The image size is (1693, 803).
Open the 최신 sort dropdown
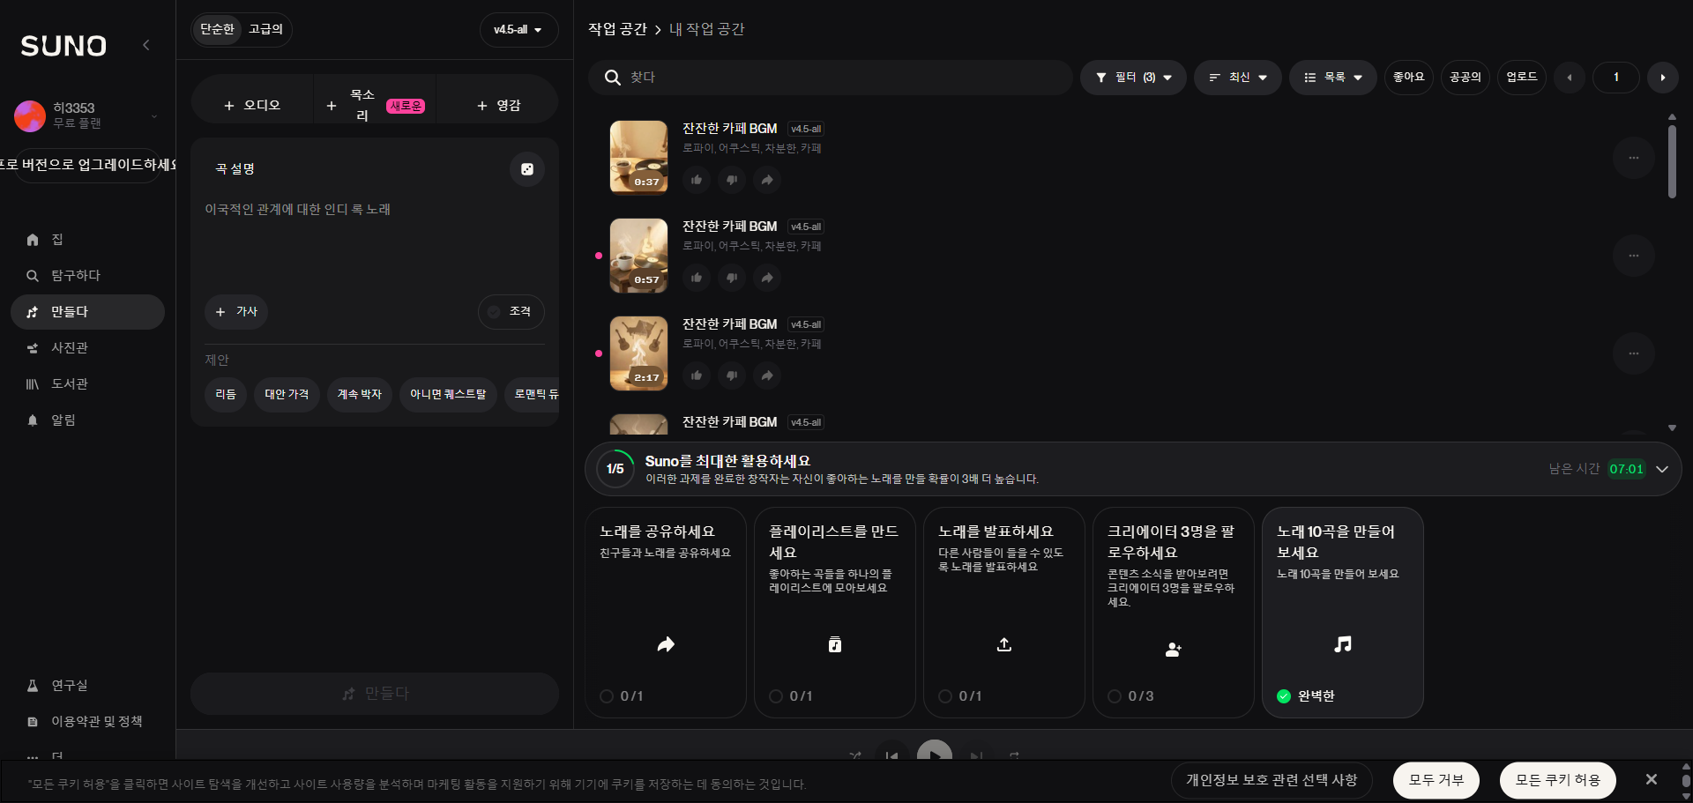tap(1238, 78)
